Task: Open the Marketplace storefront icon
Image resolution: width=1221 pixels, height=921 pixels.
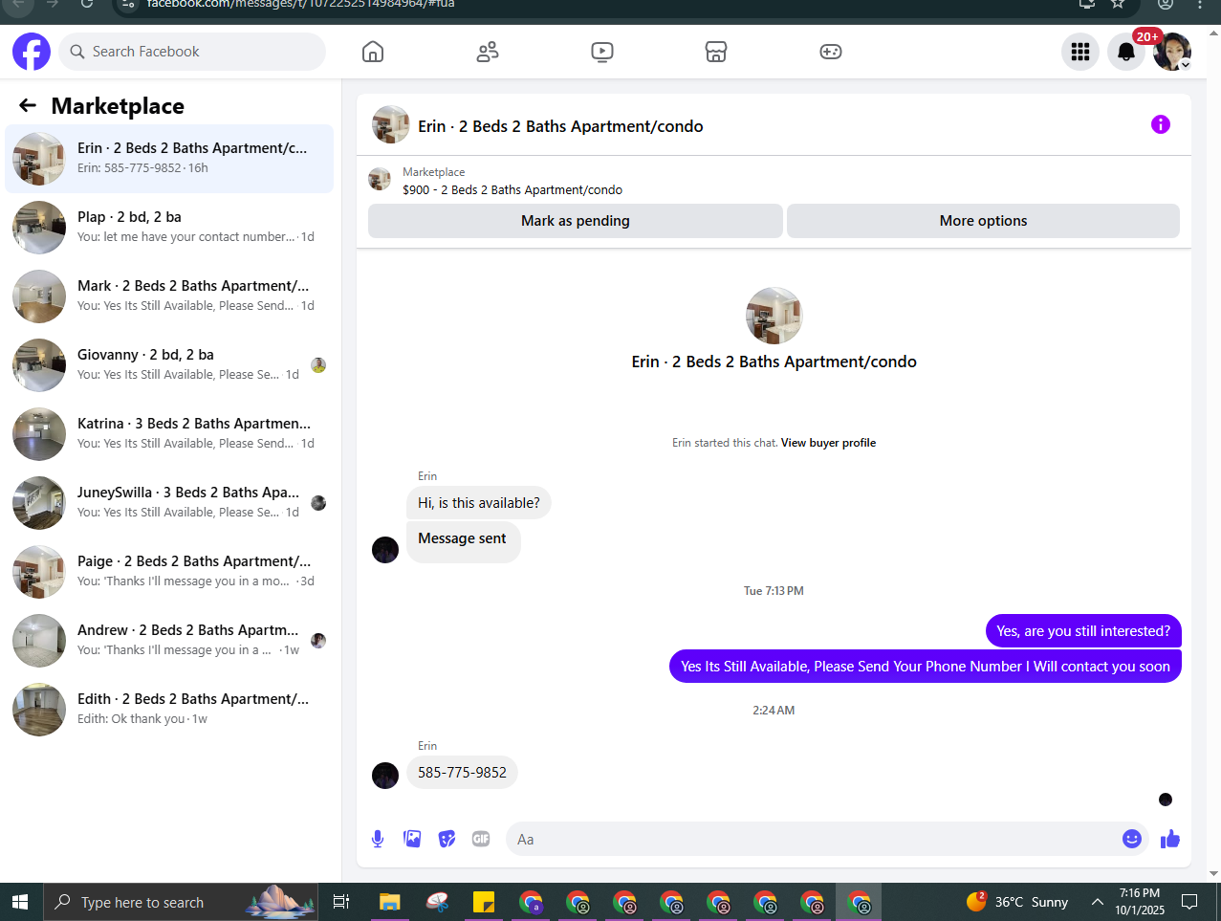Action: [x=716, y=52]
